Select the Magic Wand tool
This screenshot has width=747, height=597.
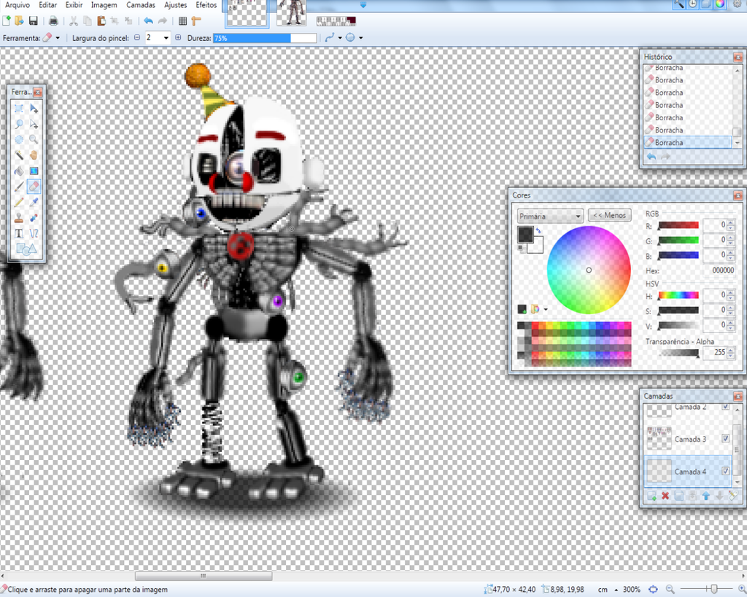(19, 155)
